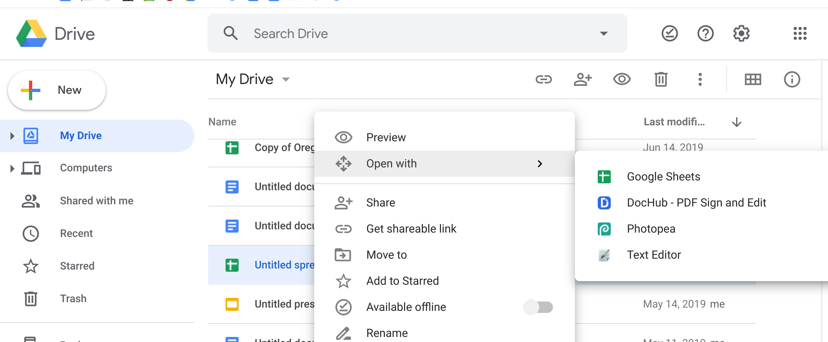828x342 pixels.
Task: Click the add people share toolbar icon
Action: pyautogui.click(x=583, y=79)
